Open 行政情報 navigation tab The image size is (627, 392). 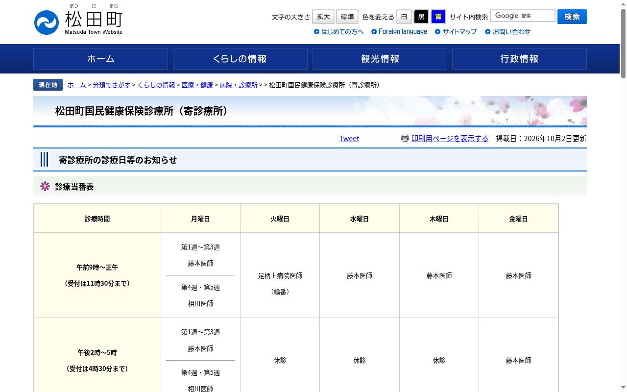point(519,59)
